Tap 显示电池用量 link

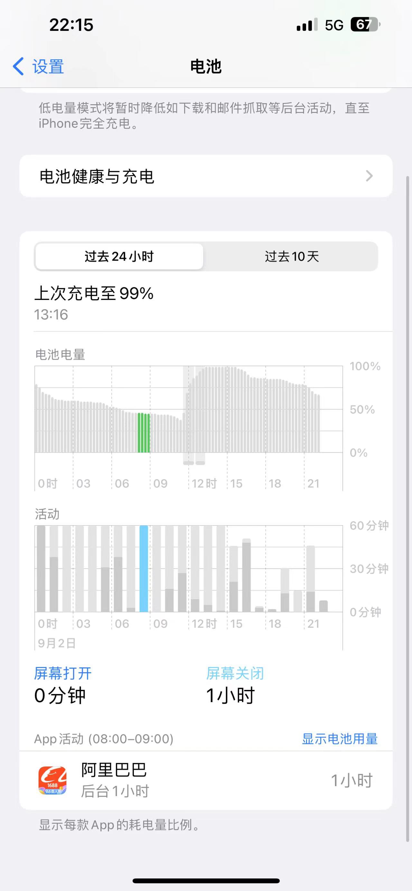(x=339, y=738)
